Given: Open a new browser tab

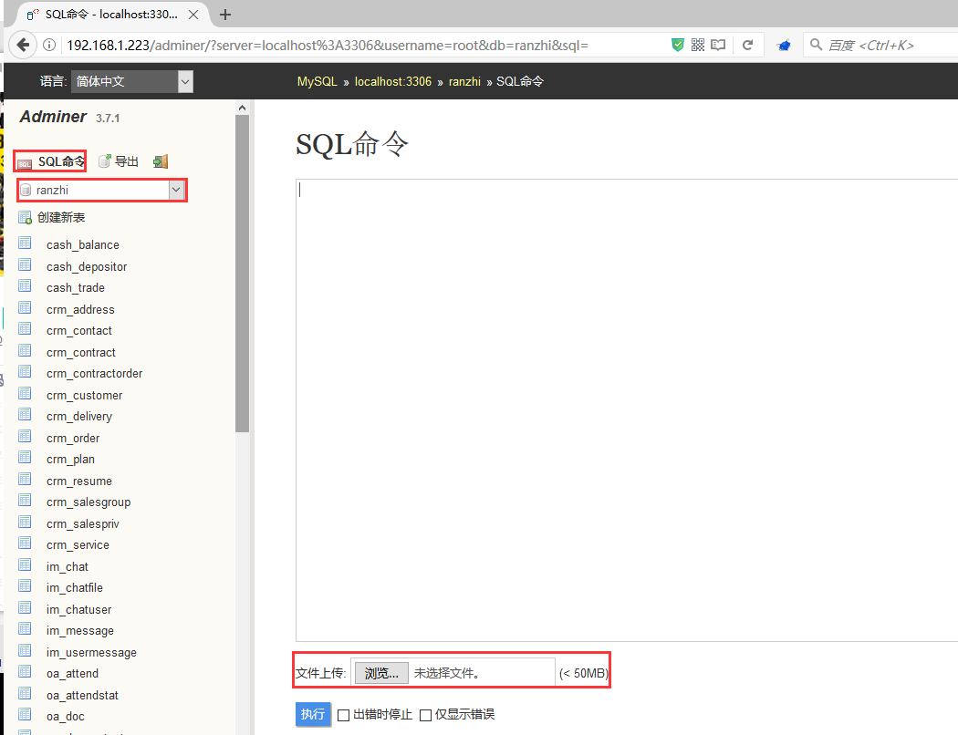Looking at the screenshot, I should (225, 14).
